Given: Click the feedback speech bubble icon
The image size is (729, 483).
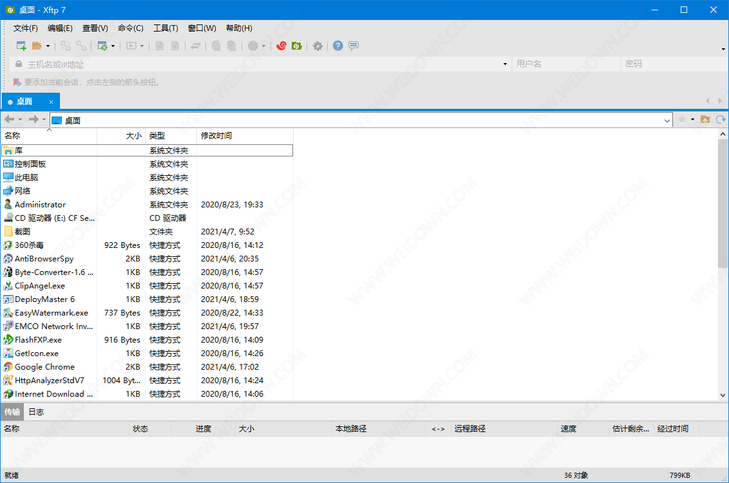Looking at the screenshot, I should 354,46.
